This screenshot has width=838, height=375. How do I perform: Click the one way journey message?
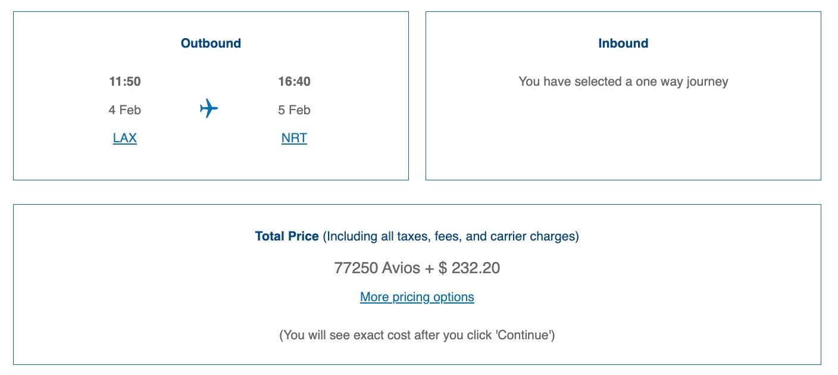[x=623, y=82]
